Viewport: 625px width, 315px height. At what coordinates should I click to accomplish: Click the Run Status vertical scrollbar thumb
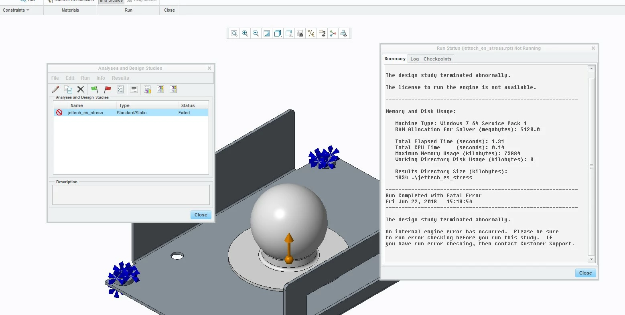pyautogui.click(x=591, y=166)
